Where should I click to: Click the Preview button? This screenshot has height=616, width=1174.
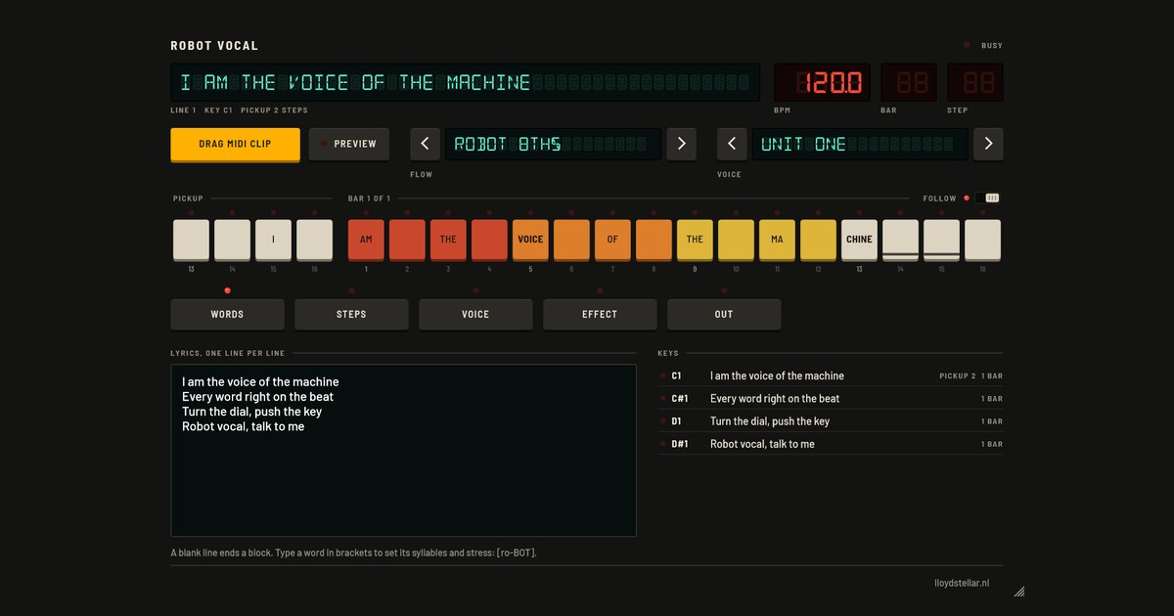pos(349,144)
